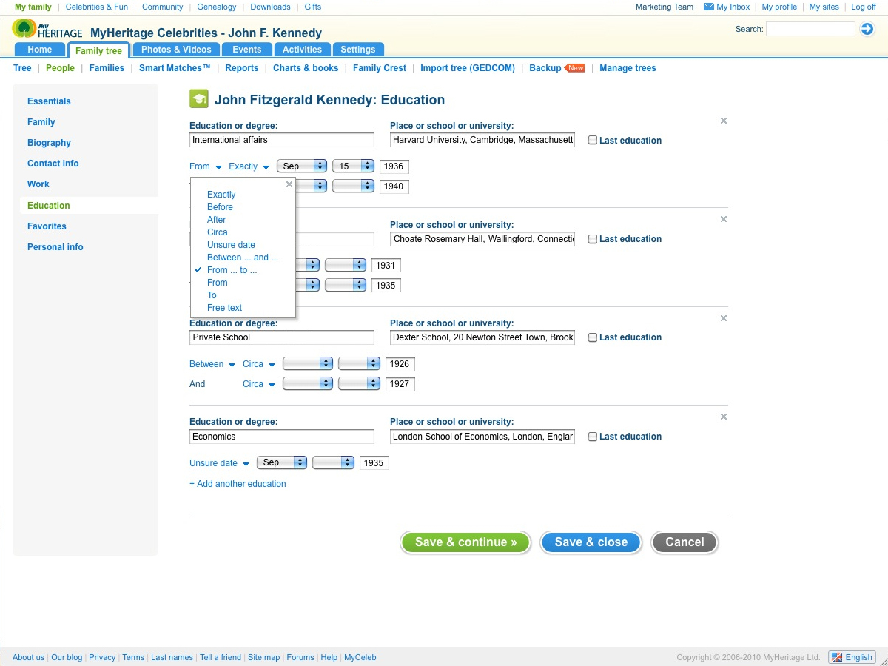Close the date type popup menu
The height and width of the screenshot is (666, 888).
pos(289,185)
